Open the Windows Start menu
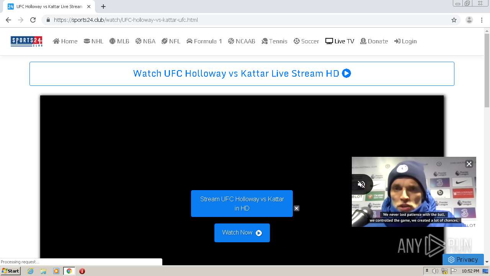 pyautogui.click(x=10, y=271)
